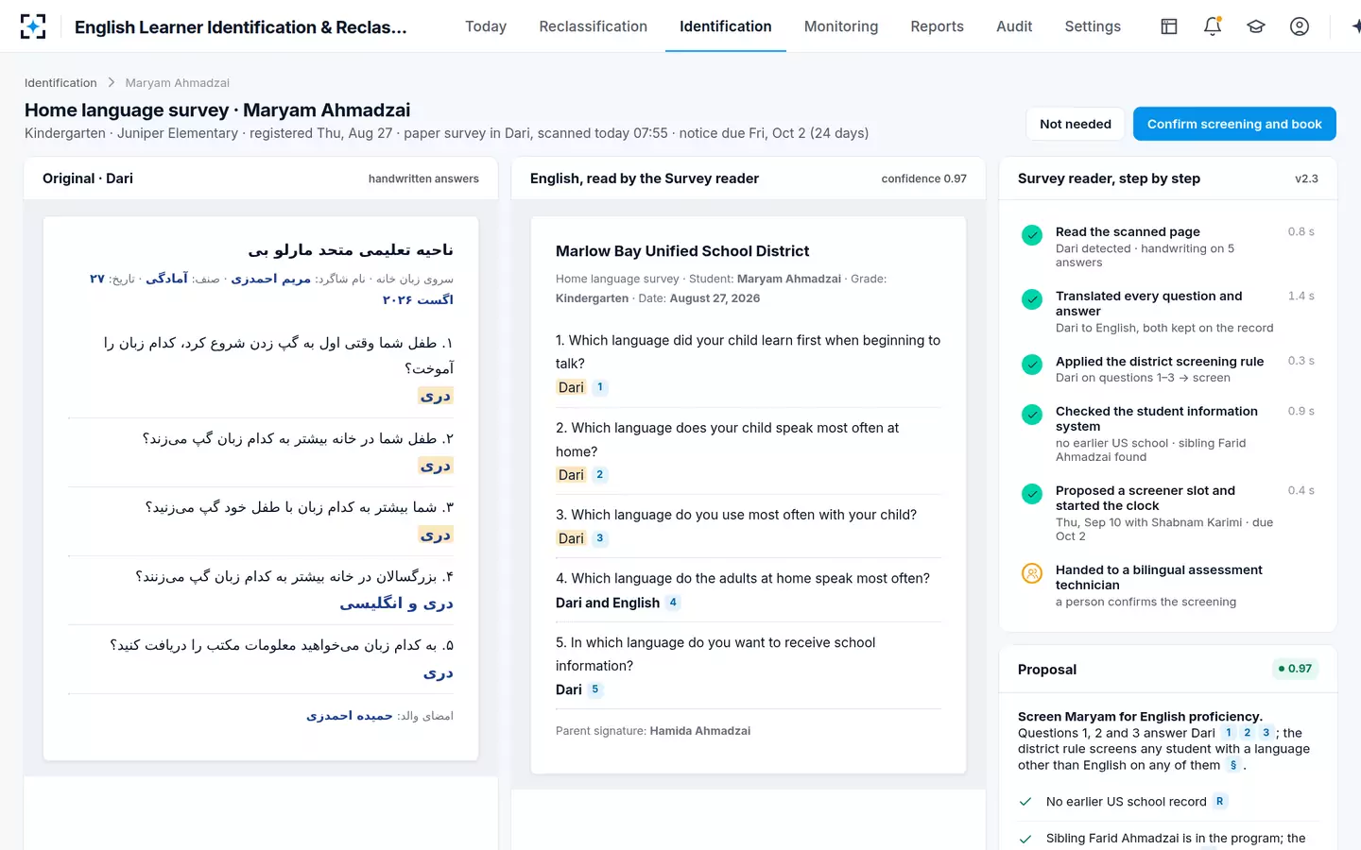This screenshot has height=850, width=1361.
Task: Click the § rule citation badge in Proposal
Action: click(x=1233, y=766)
